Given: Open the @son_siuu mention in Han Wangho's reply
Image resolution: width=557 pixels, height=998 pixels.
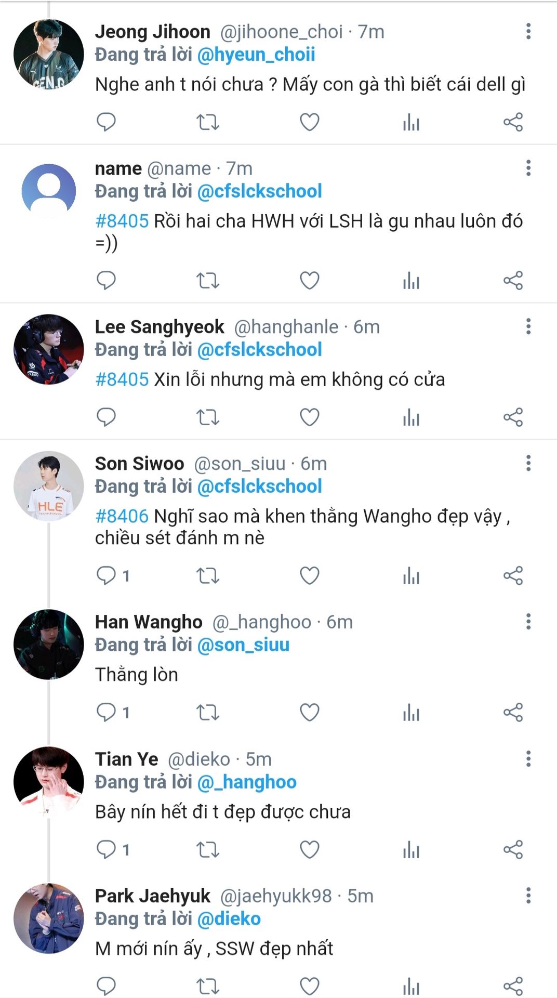Looking at the screenshot, I should (243, 645).
